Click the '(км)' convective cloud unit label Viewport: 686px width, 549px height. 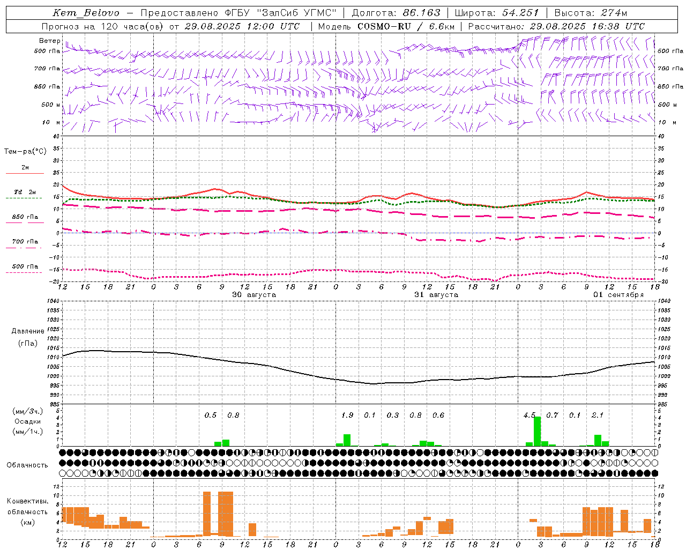click(x=28, y=522)
